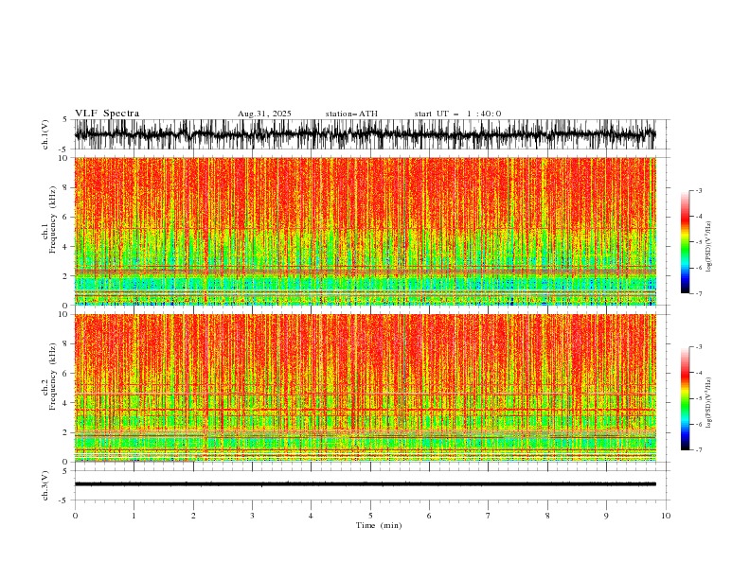
Task: Click the time axis tick label '10'
Action: point(666,516)
